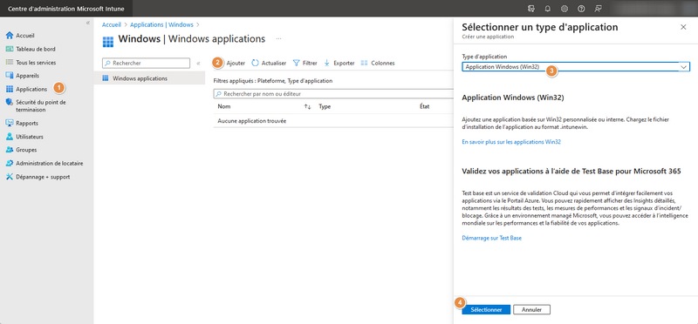Click the Dépannage + support icon

click(x=10, y=177)
